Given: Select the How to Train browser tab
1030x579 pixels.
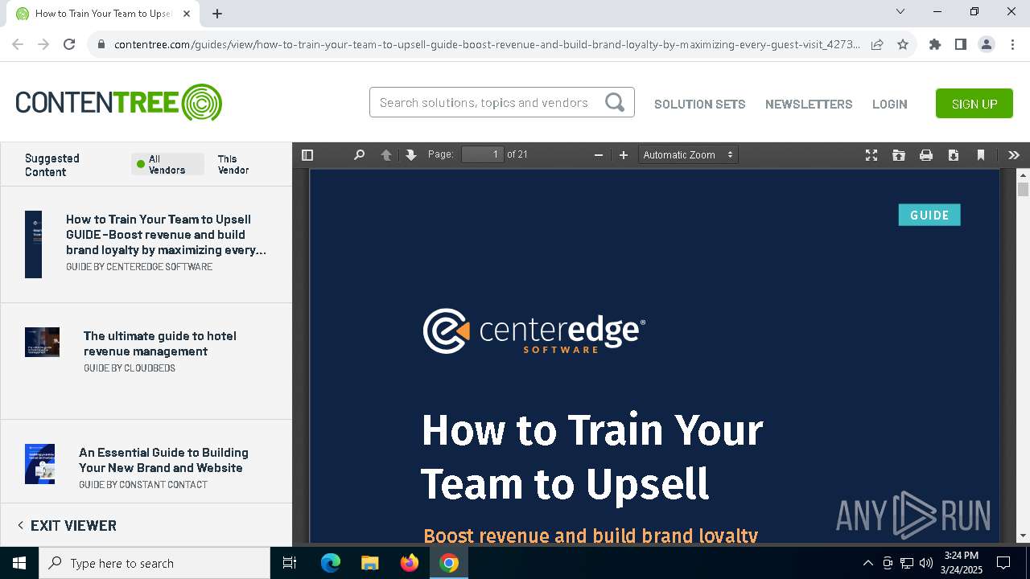Looking at the screenshot, I should pyautogui.click(x=102, y=14).
